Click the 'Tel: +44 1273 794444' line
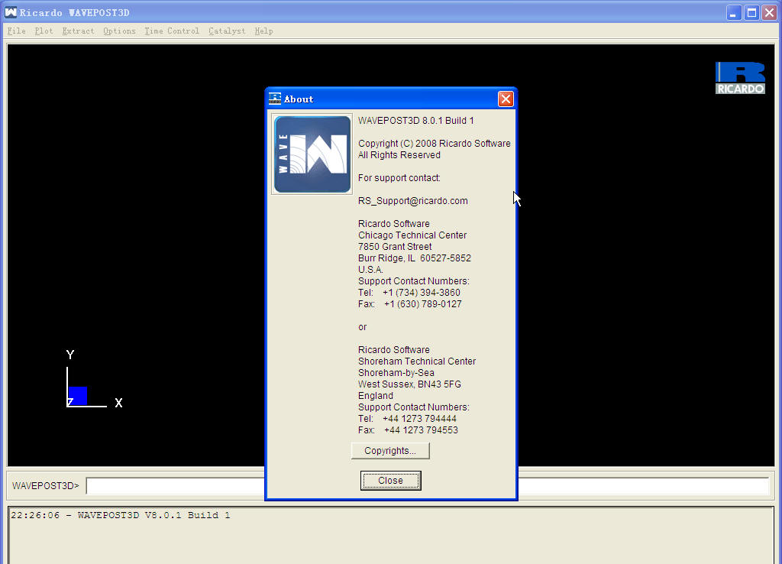The height and width of the screenshot is (564, 782). tap(407, 419)
